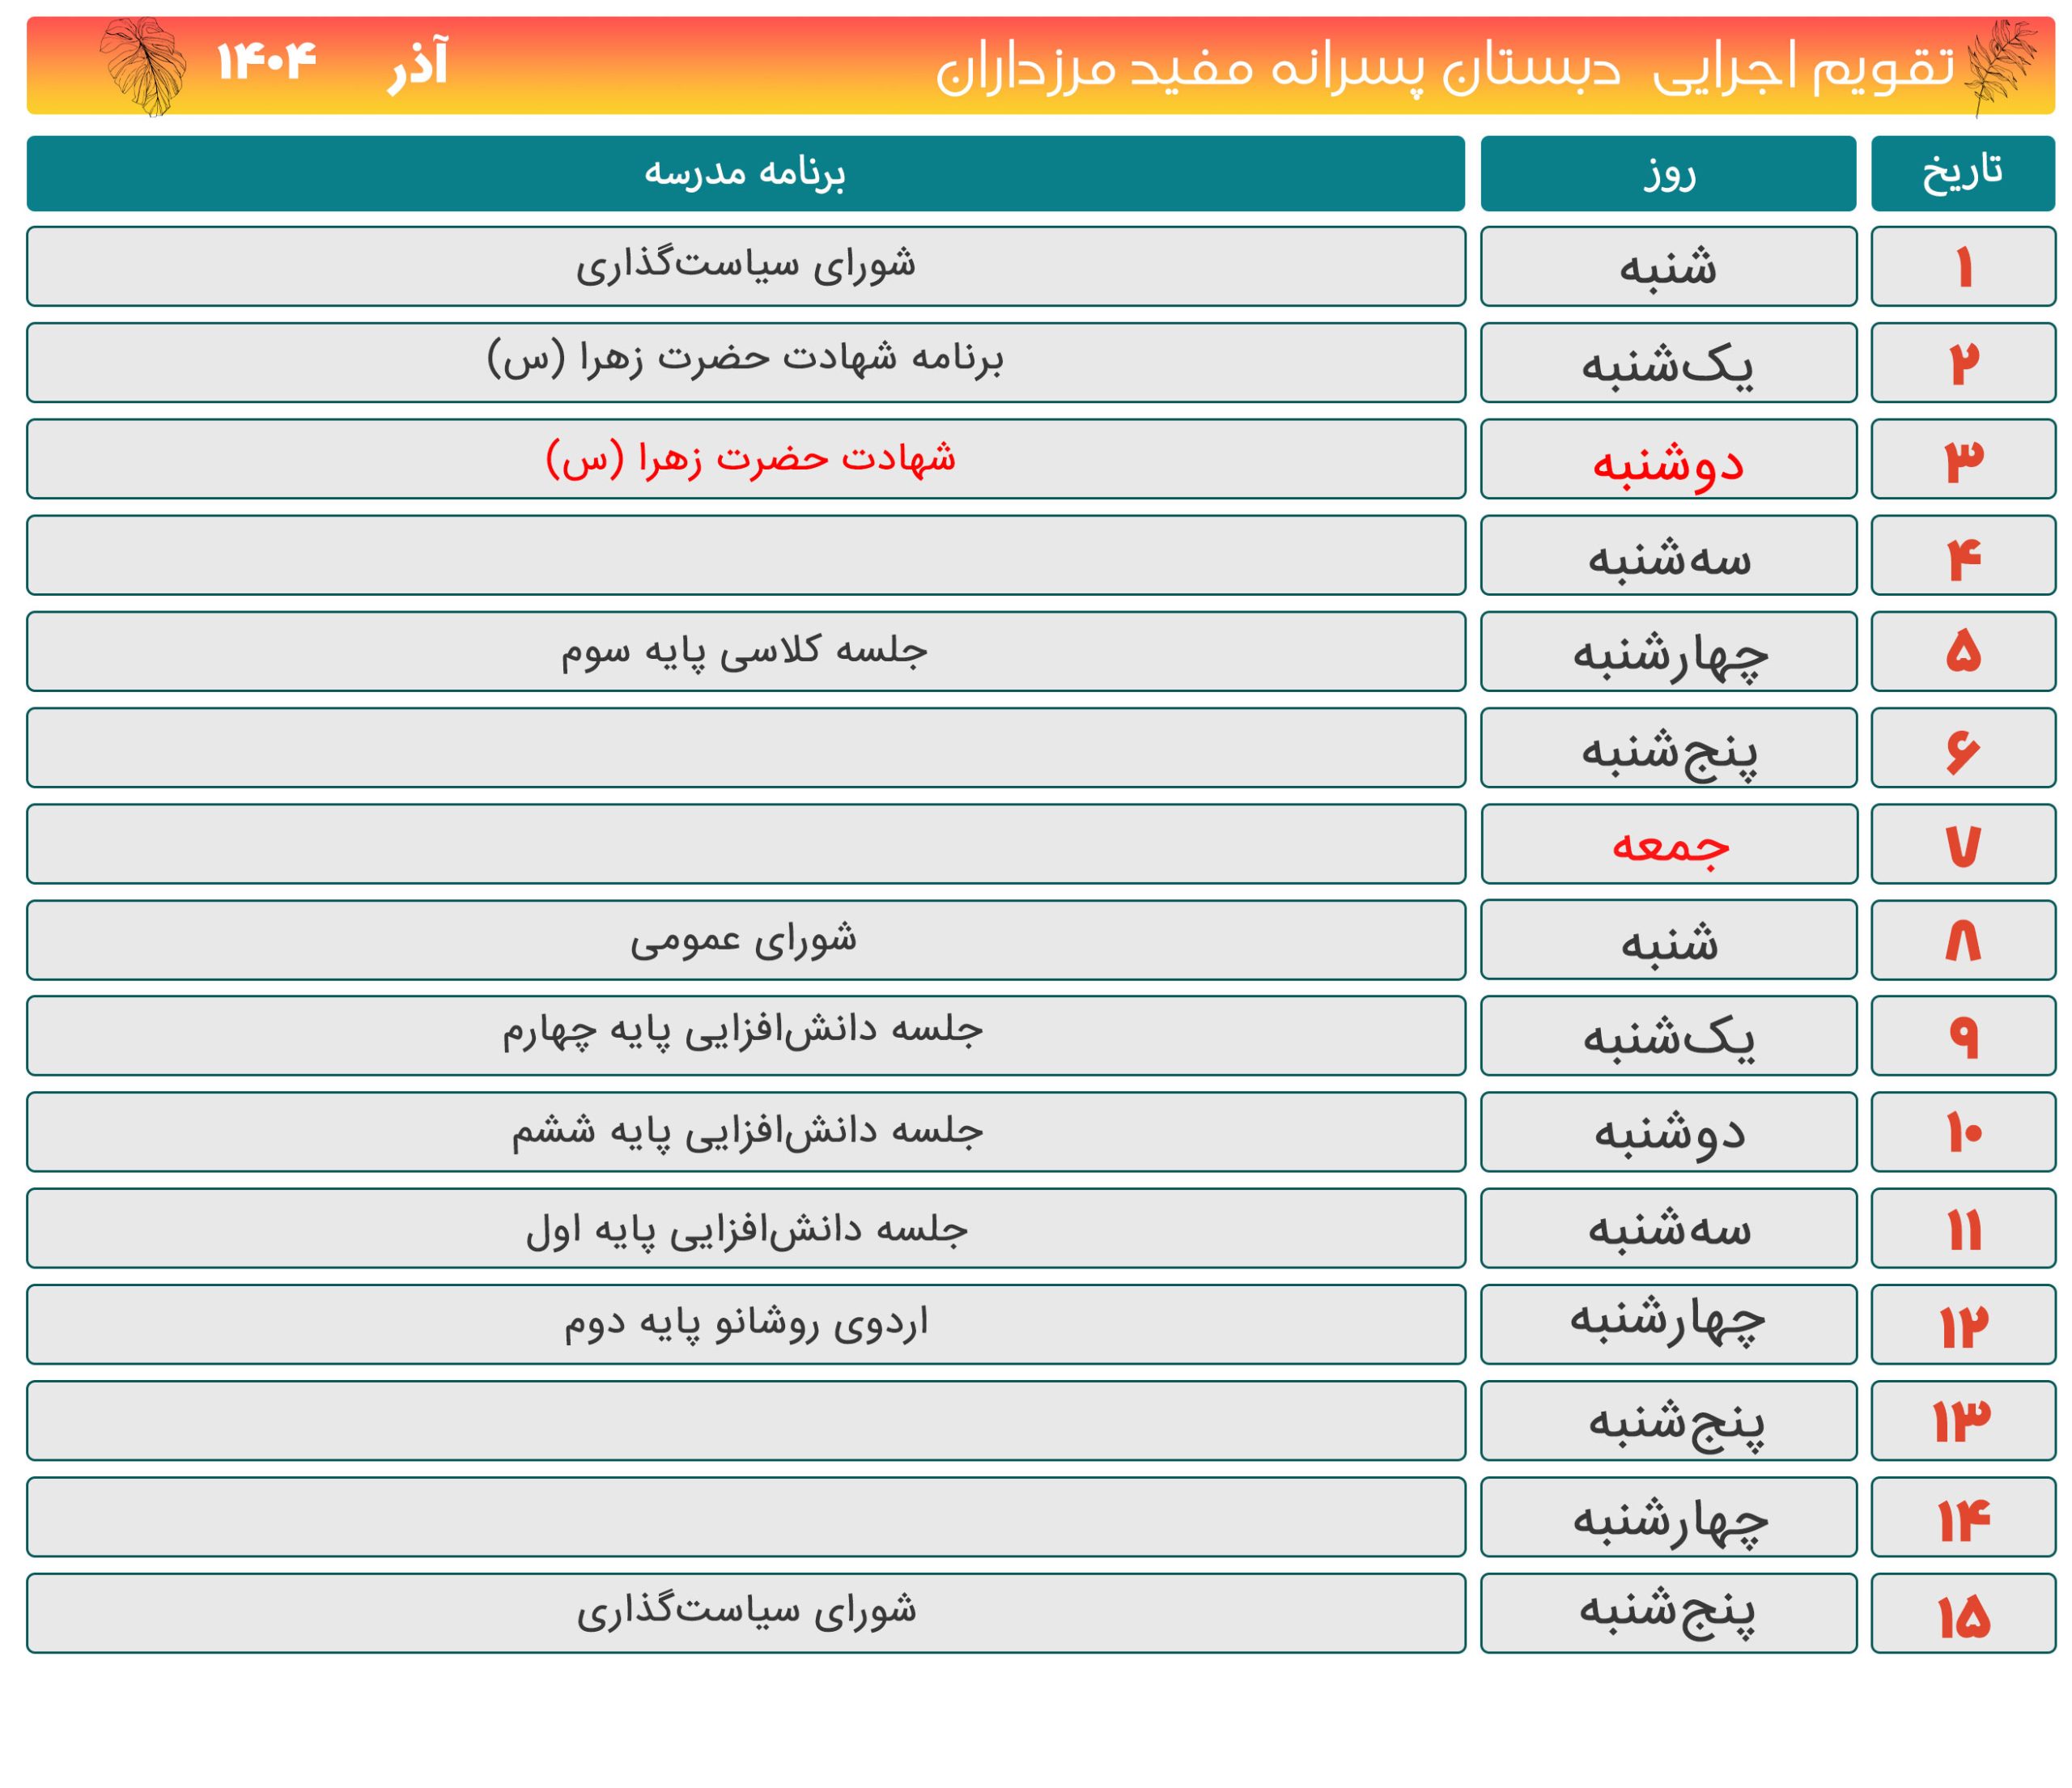Click the month label آذر
The width and height of the screenshot is (2072, 1788).
click(419, 65)
